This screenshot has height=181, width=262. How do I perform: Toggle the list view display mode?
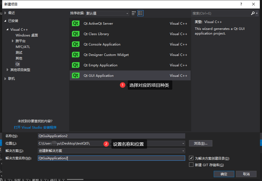coord(140,13)
